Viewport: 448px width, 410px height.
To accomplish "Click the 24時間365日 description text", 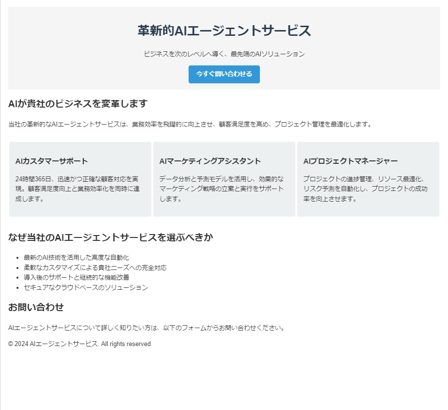I will coord(78,189).
